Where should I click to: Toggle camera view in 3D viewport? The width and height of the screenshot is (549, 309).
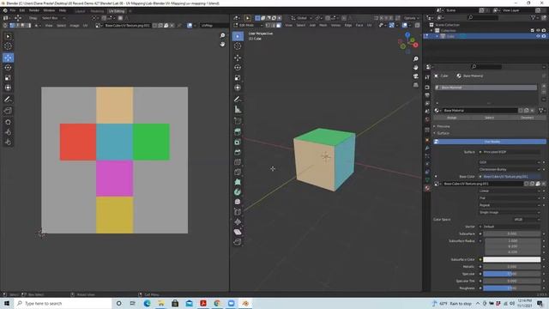pos(415,76)
